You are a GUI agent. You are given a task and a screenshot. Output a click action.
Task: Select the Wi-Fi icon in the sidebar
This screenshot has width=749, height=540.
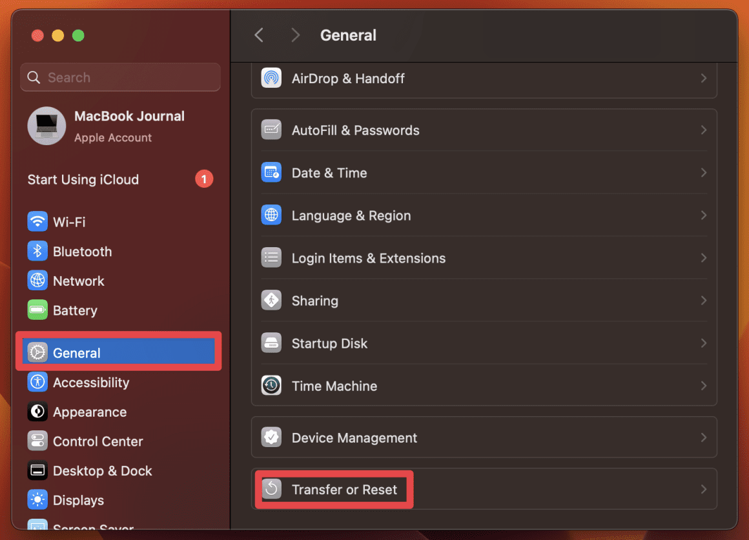click(37, 221)
